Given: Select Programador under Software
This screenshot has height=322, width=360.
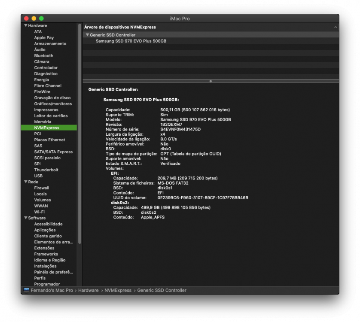Looking at the screenshot, I should click(x=47, y=284).
